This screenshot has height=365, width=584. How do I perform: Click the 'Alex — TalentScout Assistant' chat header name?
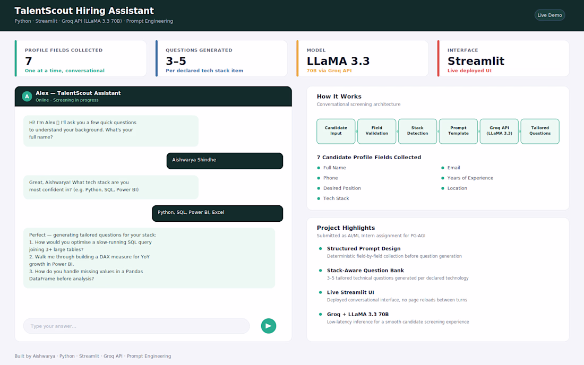coord(78,93)
